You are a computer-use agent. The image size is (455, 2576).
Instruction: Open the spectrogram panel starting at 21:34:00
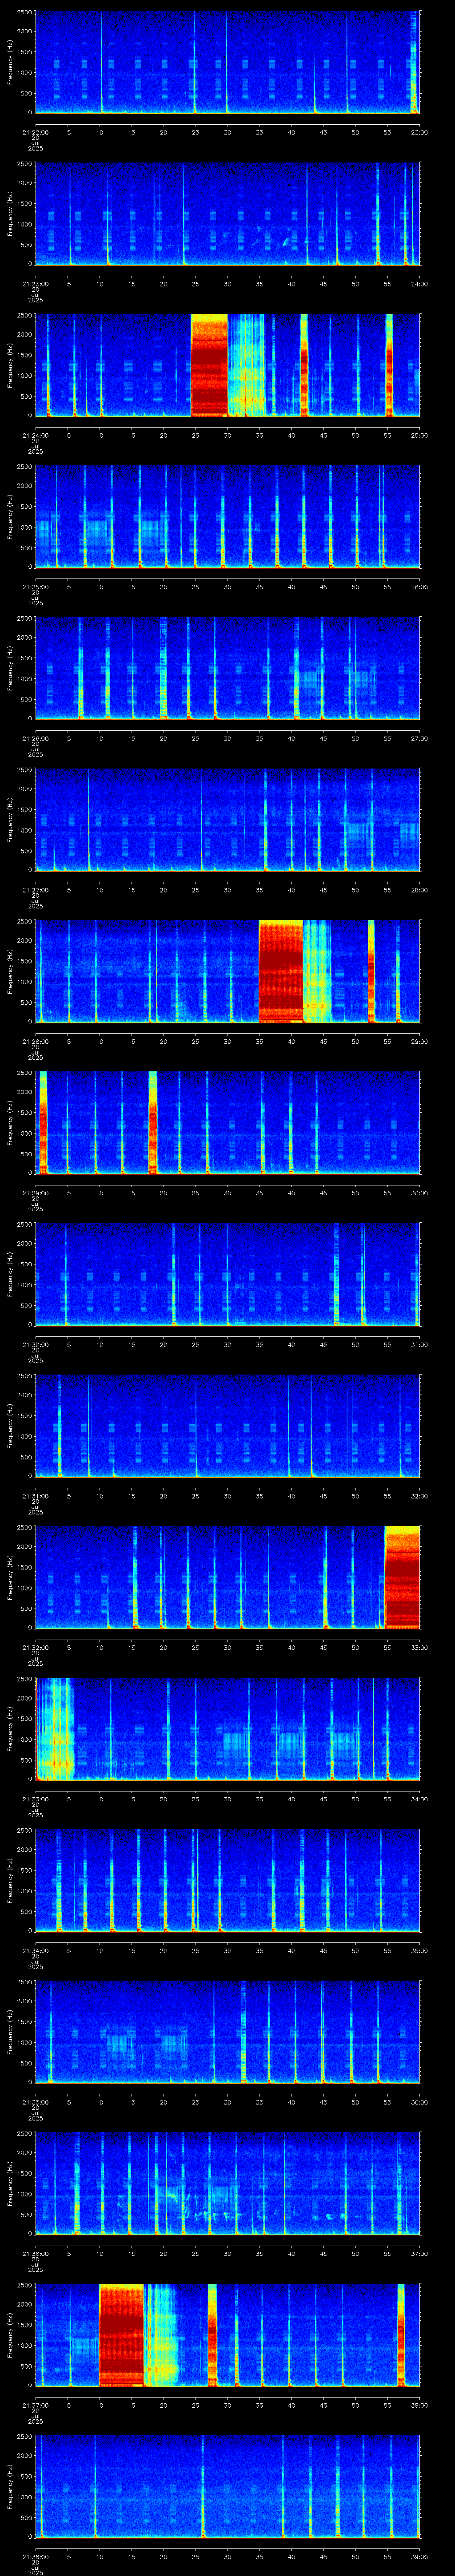click(227, 1881)
